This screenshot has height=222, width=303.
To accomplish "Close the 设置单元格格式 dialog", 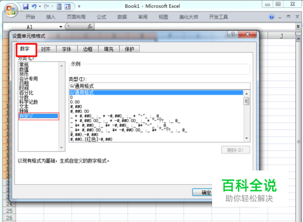I will coord(247,35).
